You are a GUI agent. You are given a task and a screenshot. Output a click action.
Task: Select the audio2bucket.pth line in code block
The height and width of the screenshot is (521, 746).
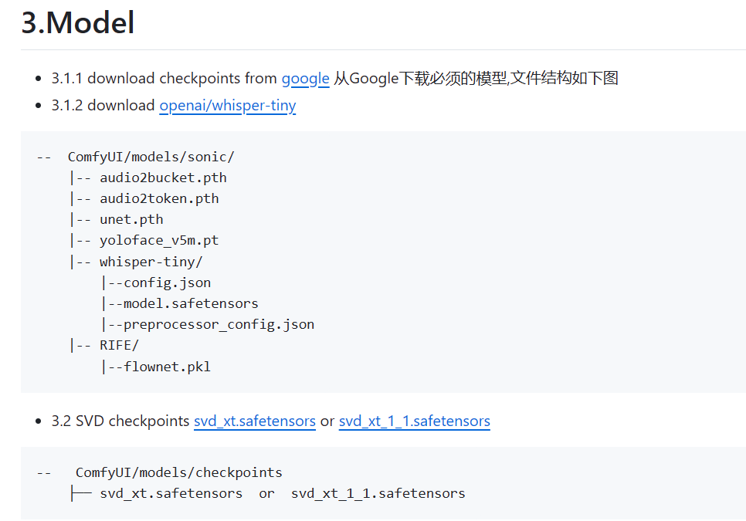pyautogui.click(x=163, y=178)
